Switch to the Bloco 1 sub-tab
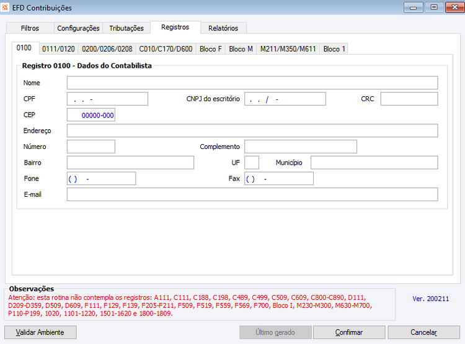465x344 pixels. (x=334, y=49)
